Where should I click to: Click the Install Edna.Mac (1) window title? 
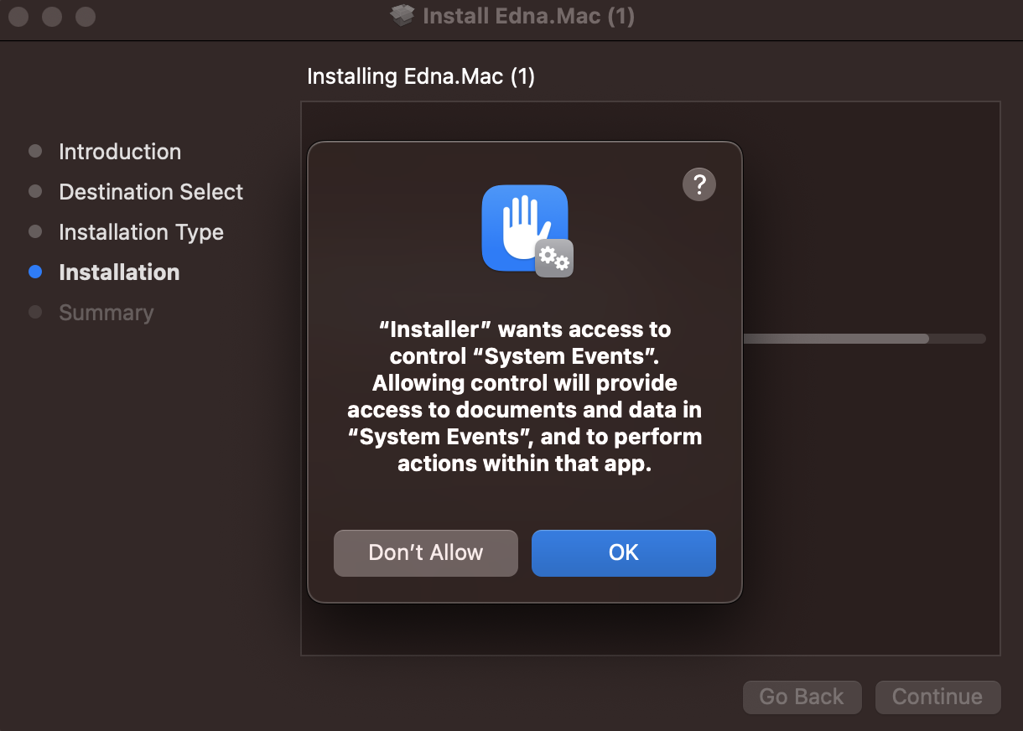528,16
